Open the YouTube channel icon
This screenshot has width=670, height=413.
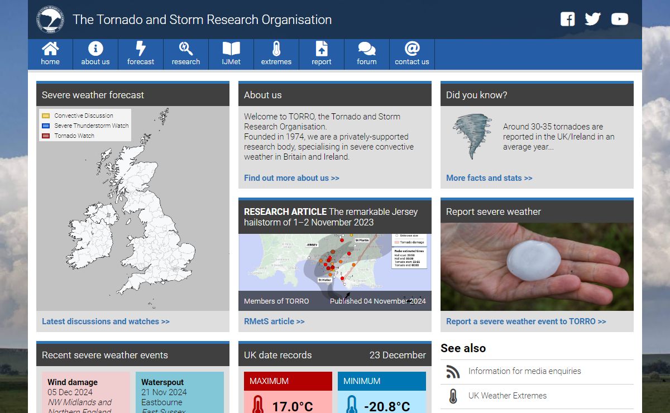tap(620, 19)
